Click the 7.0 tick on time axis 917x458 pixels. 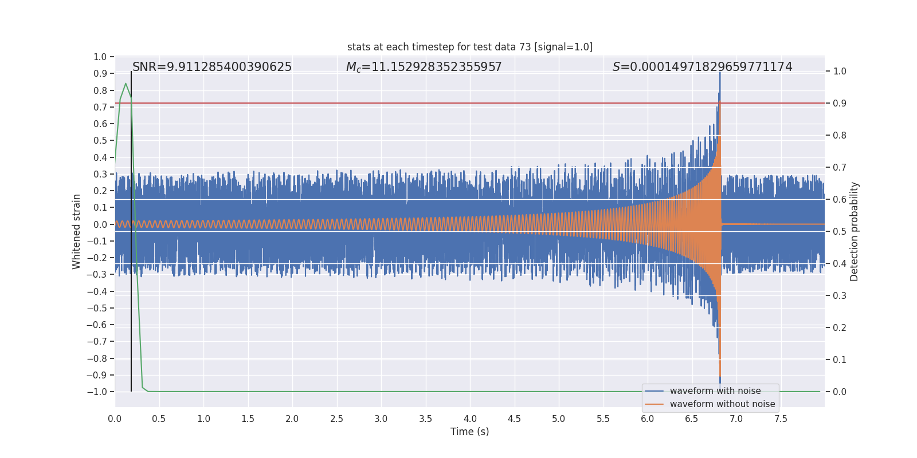coord(736,418)
